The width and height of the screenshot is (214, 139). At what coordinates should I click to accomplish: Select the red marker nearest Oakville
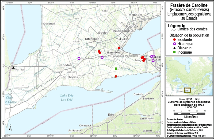click(119, 48)
